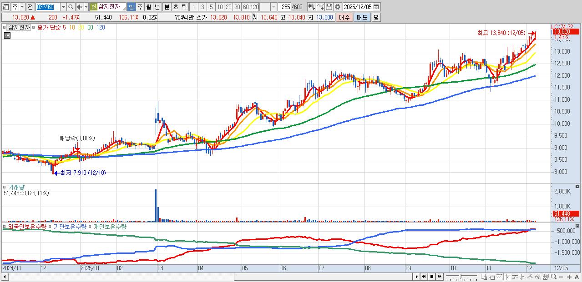Click the diagonal lines tool icon
Viewport: 582px width, 282px height.
coord(530,277)
